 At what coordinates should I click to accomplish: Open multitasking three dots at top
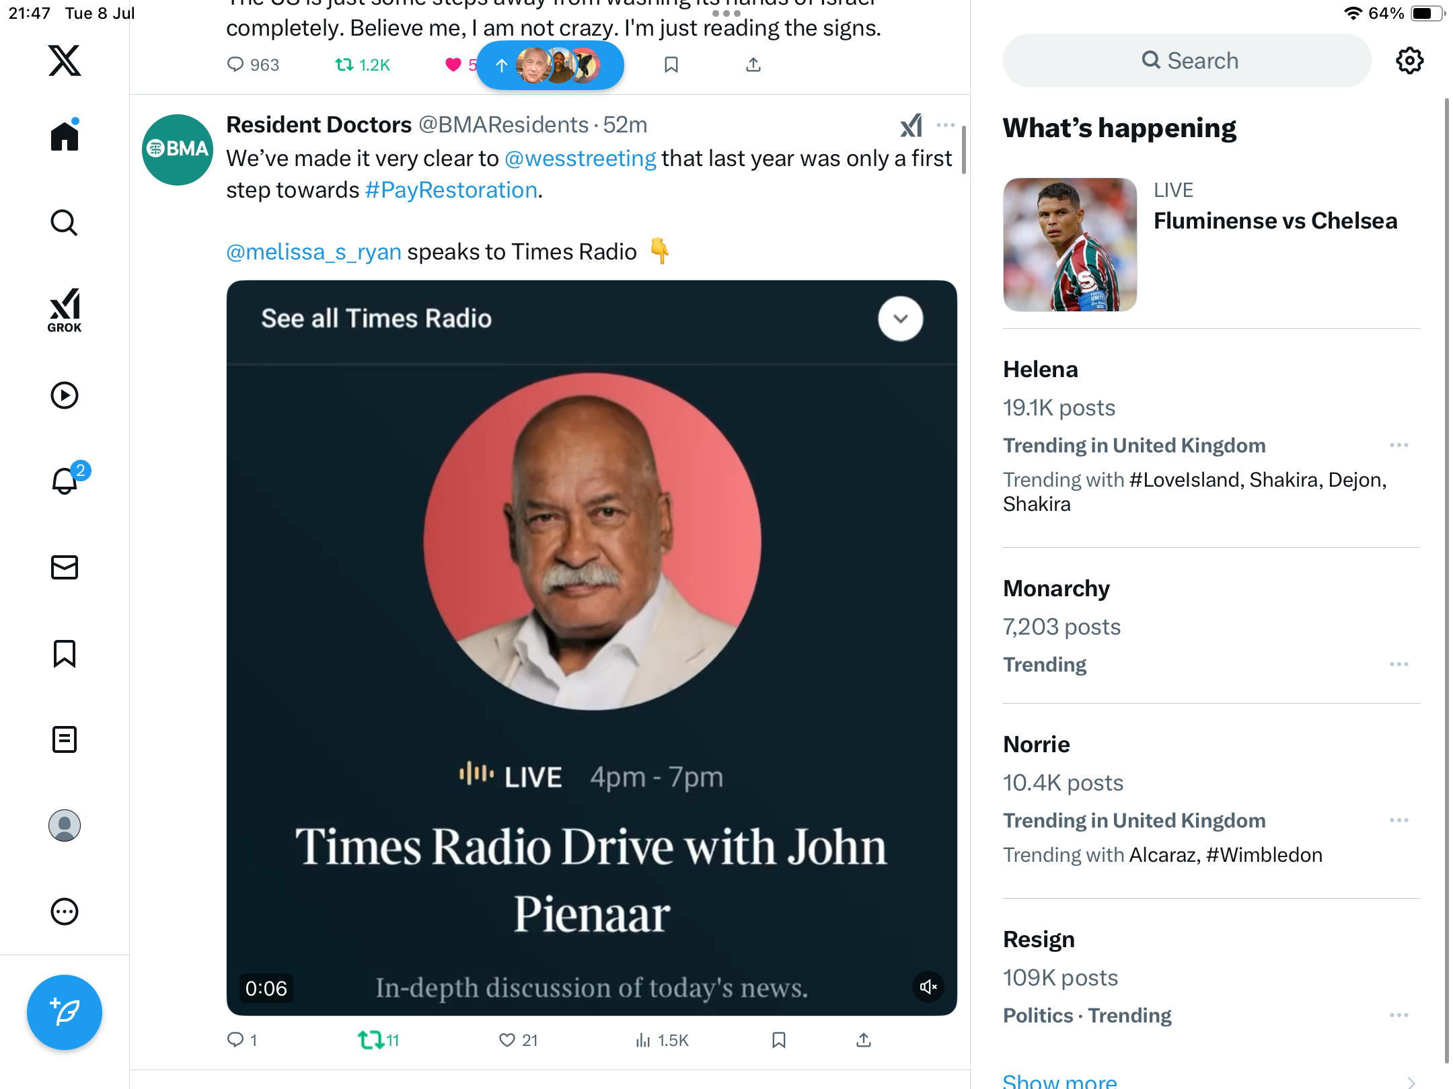726,13
